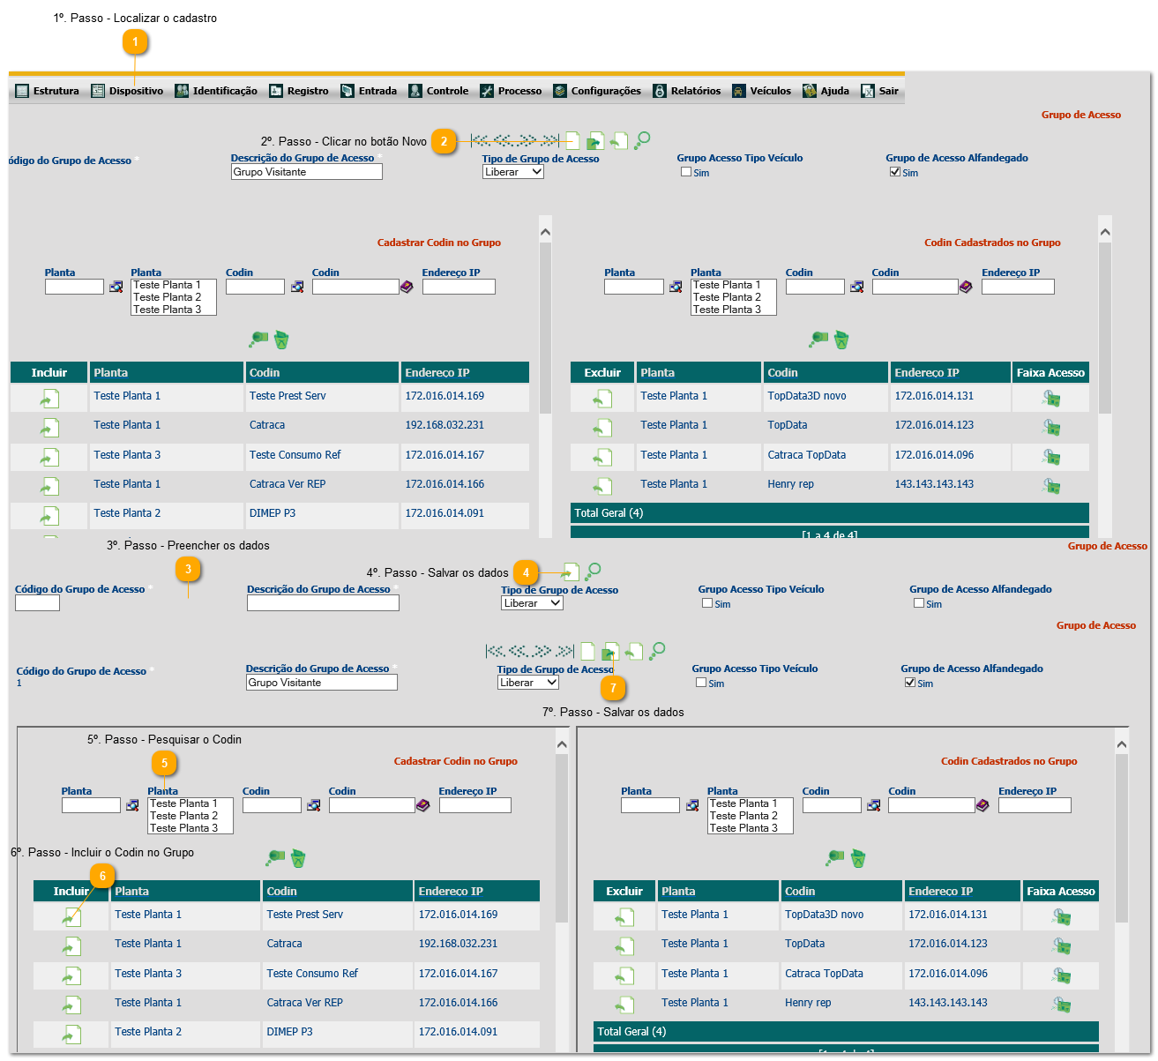Click the Incluir arrow indicated by step 6
Screen dimensions: 1158x1061
click(71, 918)
